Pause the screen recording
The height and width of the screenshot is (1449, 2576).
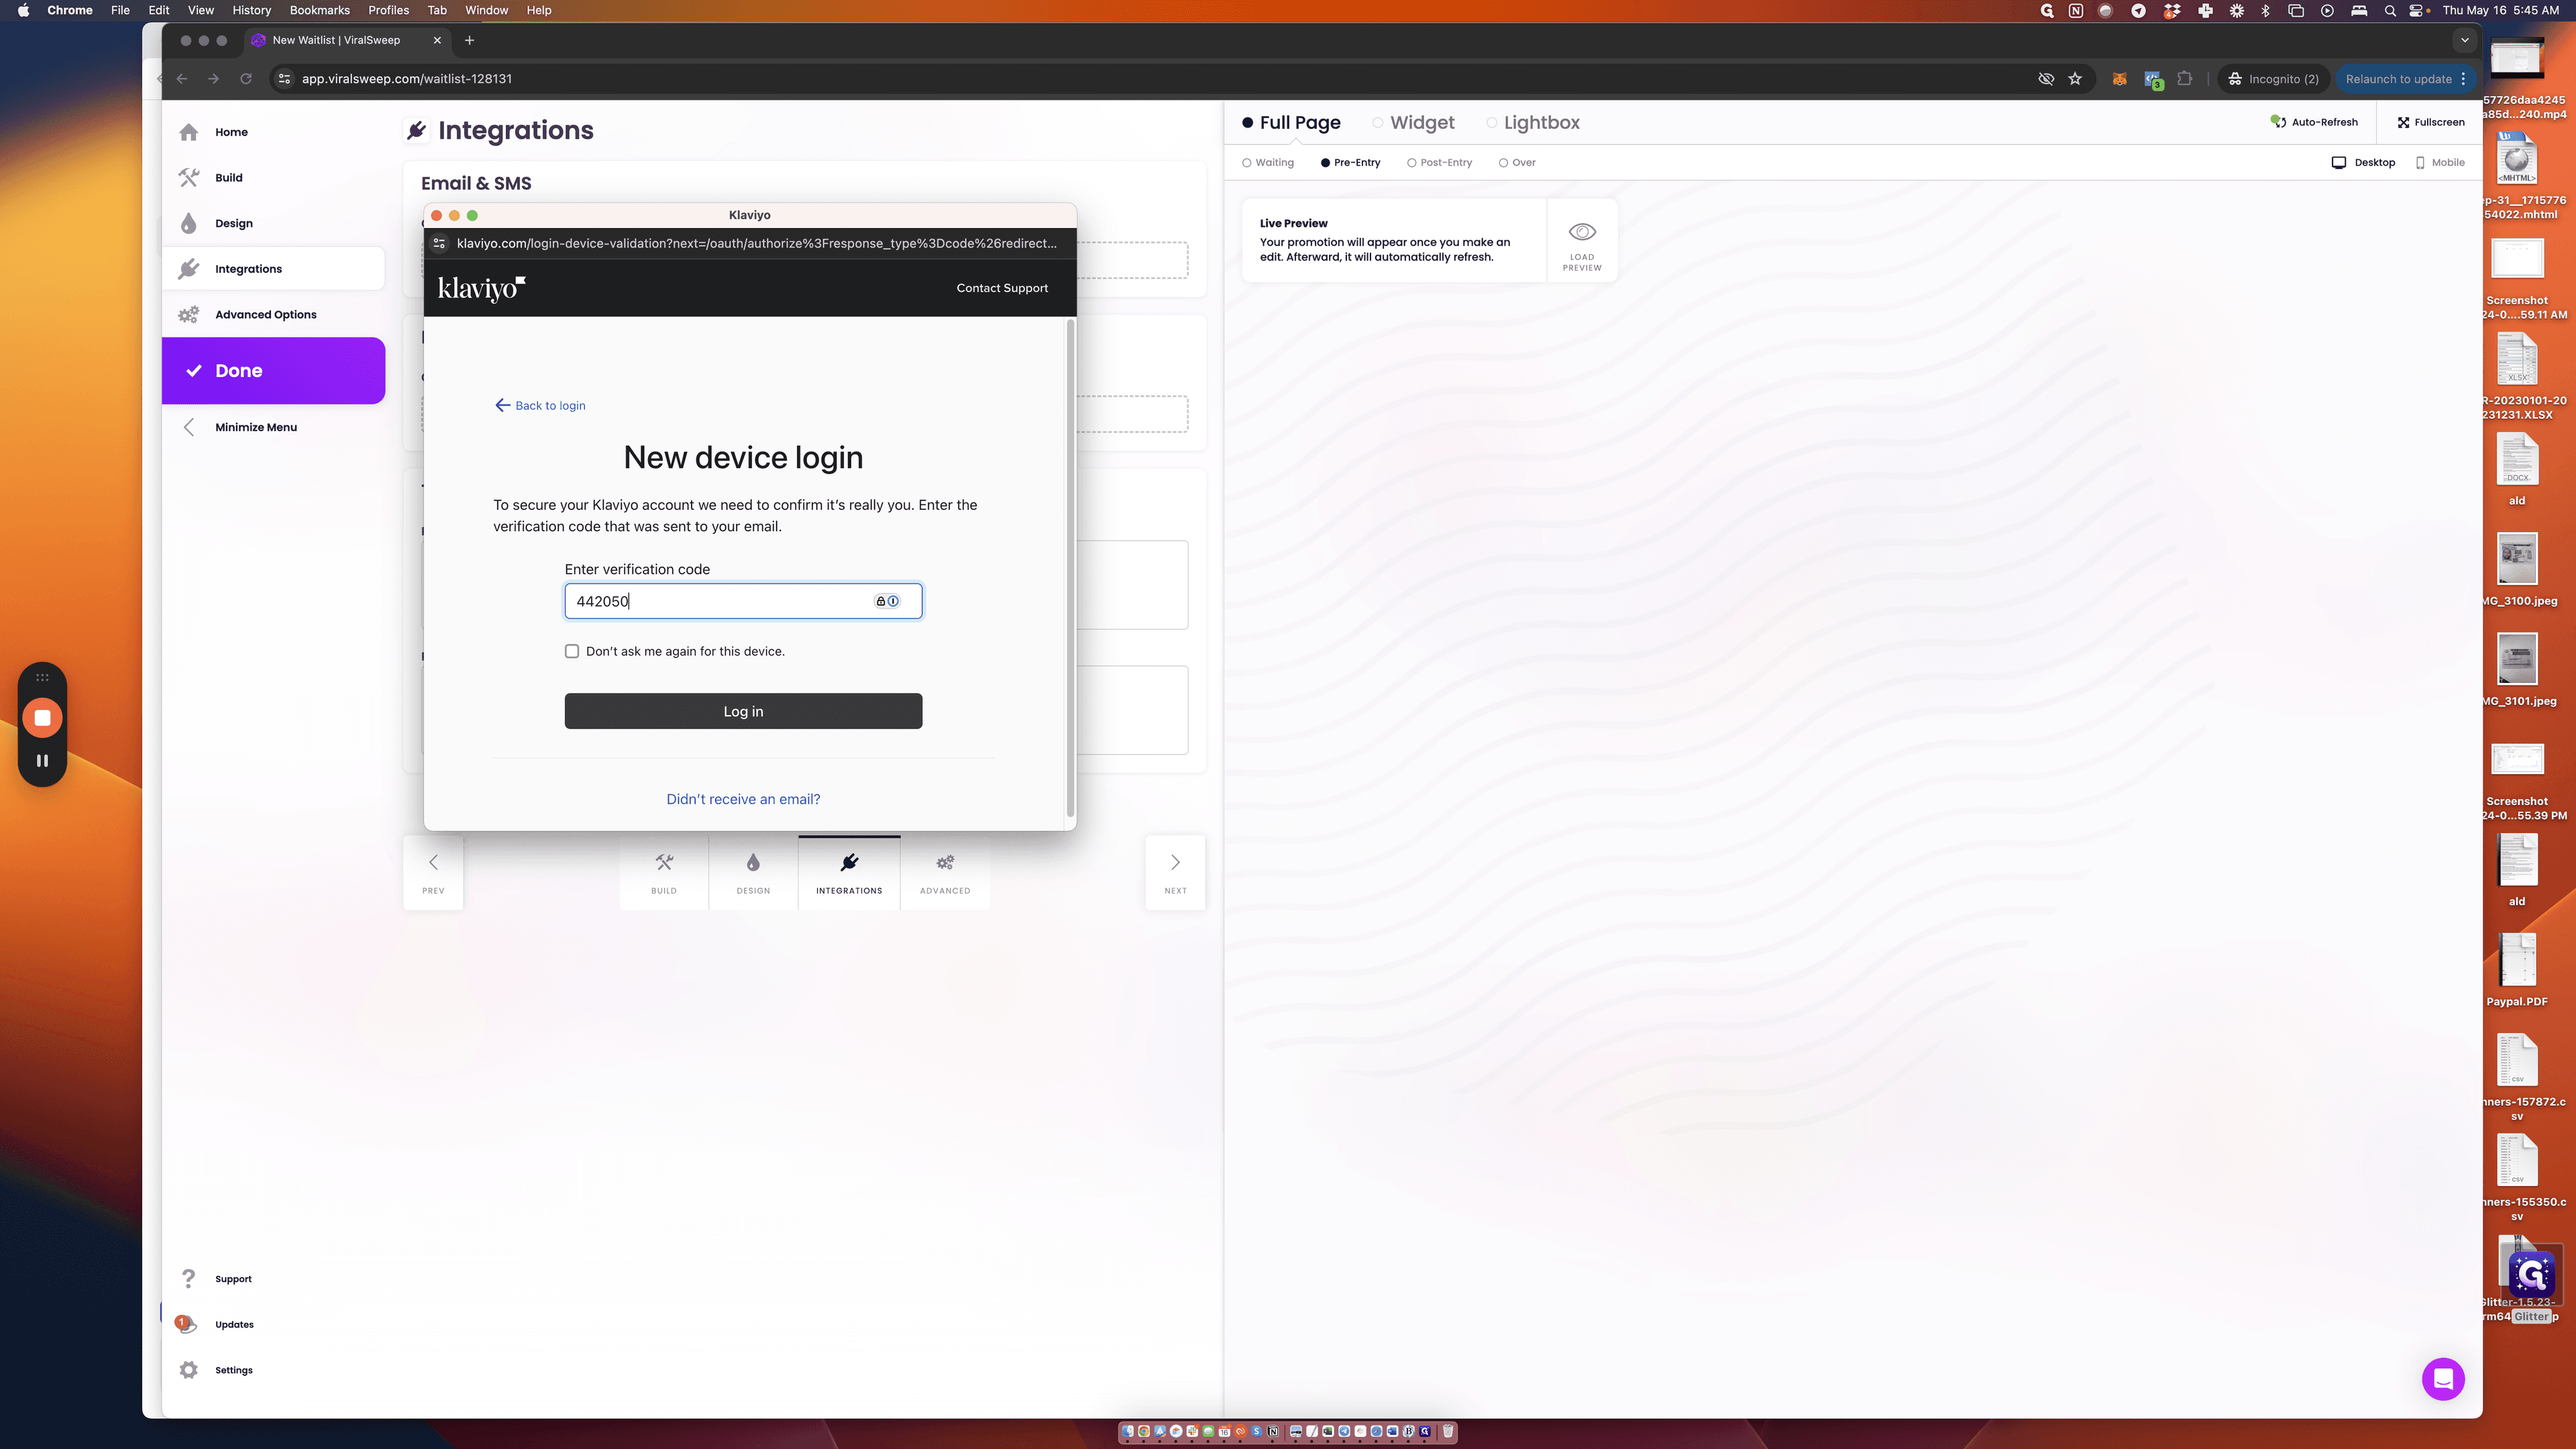click(x=42, y=761)
